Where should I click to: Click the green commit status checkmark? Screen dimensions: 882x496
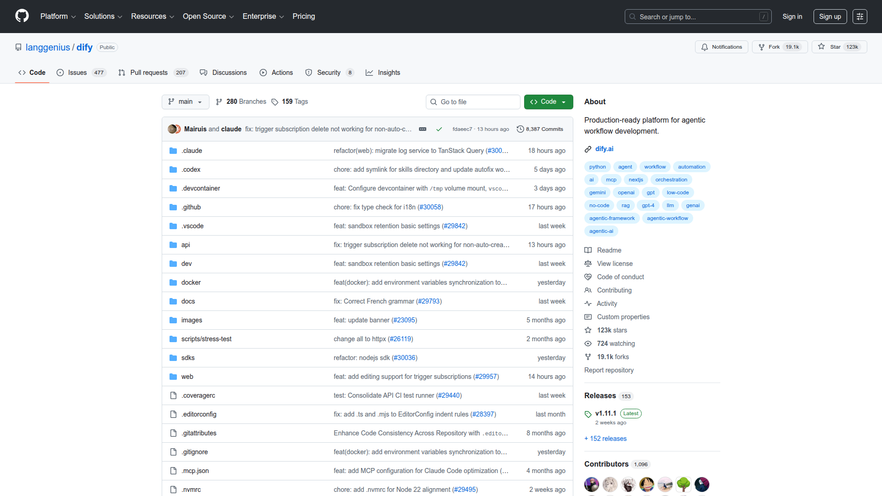(x=439, y=129)
